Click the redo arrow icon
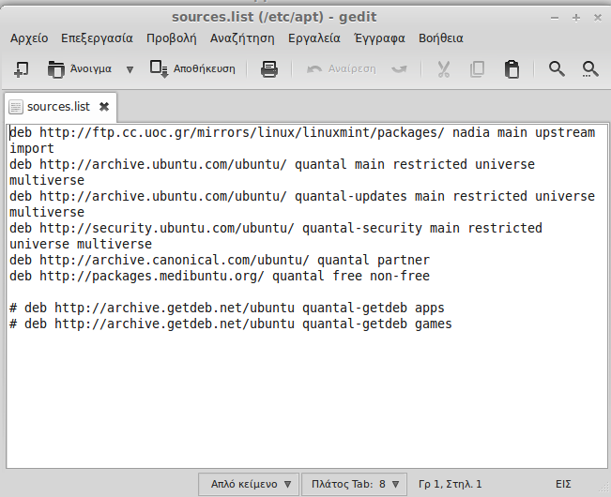Viewport: 611px width, 497px height. coord(399,69)
